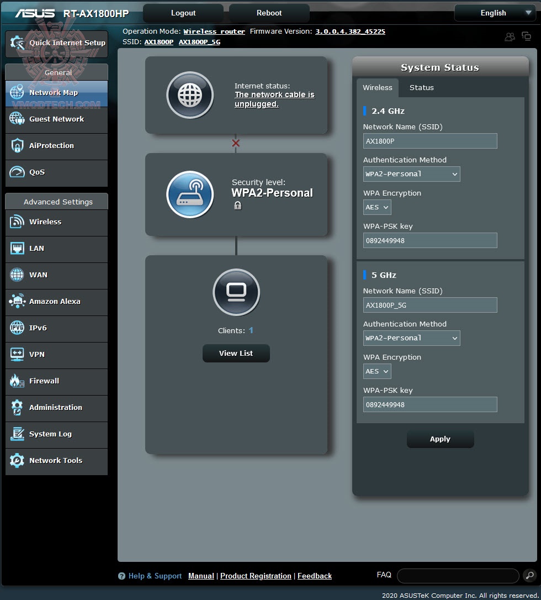Image resolution: width=541 pixels, height=600 pixels.
Task: Open the AX1800P_5G SSID link in header
Action: (x=200, y=42)
